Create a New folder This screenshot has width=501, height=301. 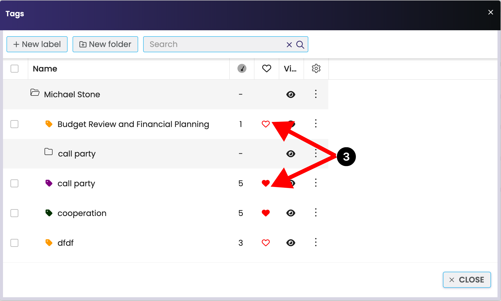(105, 44)
